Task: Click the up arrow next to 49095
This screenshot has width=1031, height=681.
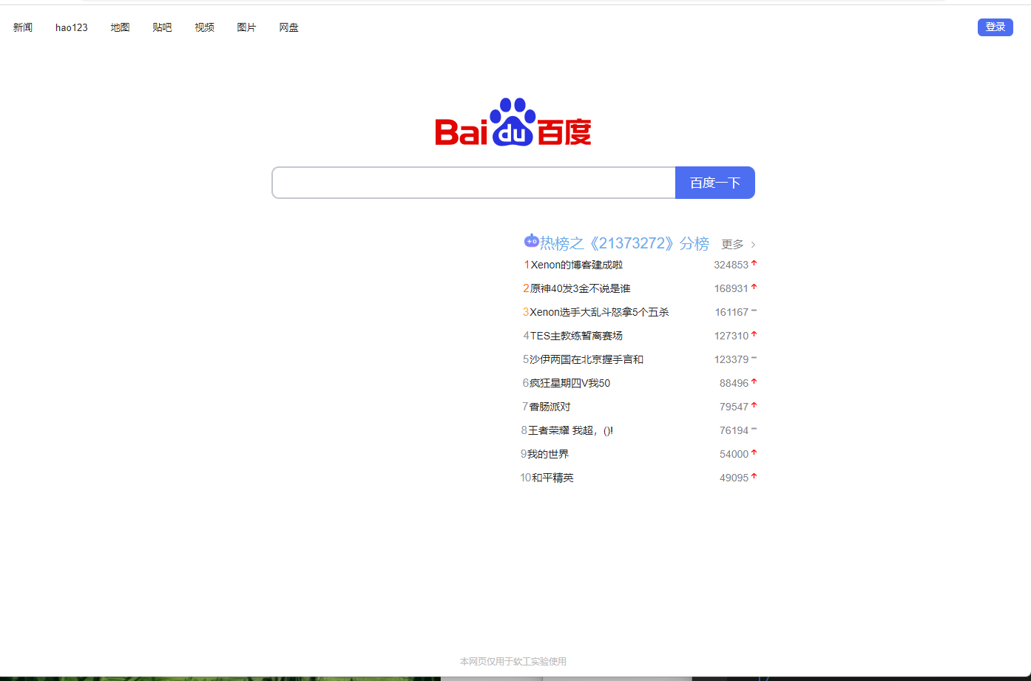Action: [754, 475]
